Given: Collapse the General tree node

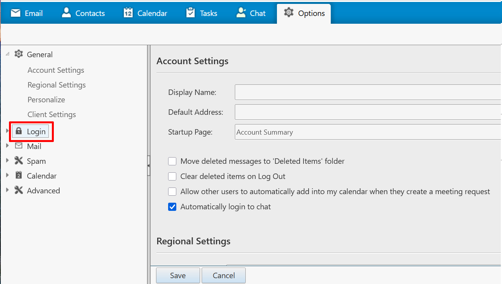Looking at the screenshot, I should 7,54.
